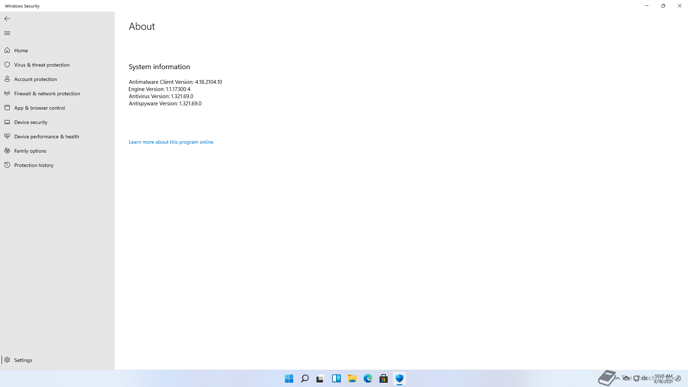The height and width of the screenshot is (387, 688).
Task: Select the Antivirus Version 1.321.69.0 line
Action: [161, 96]
